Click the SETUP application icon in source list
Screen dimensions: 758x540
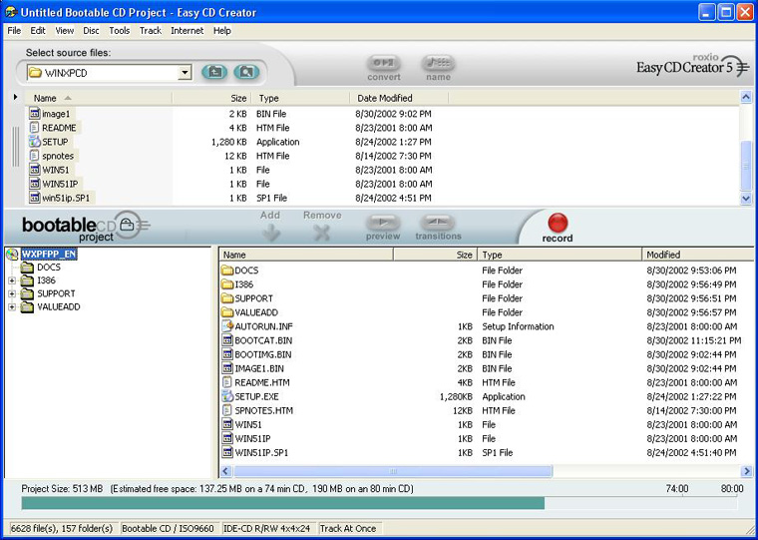tap(34, 142)
